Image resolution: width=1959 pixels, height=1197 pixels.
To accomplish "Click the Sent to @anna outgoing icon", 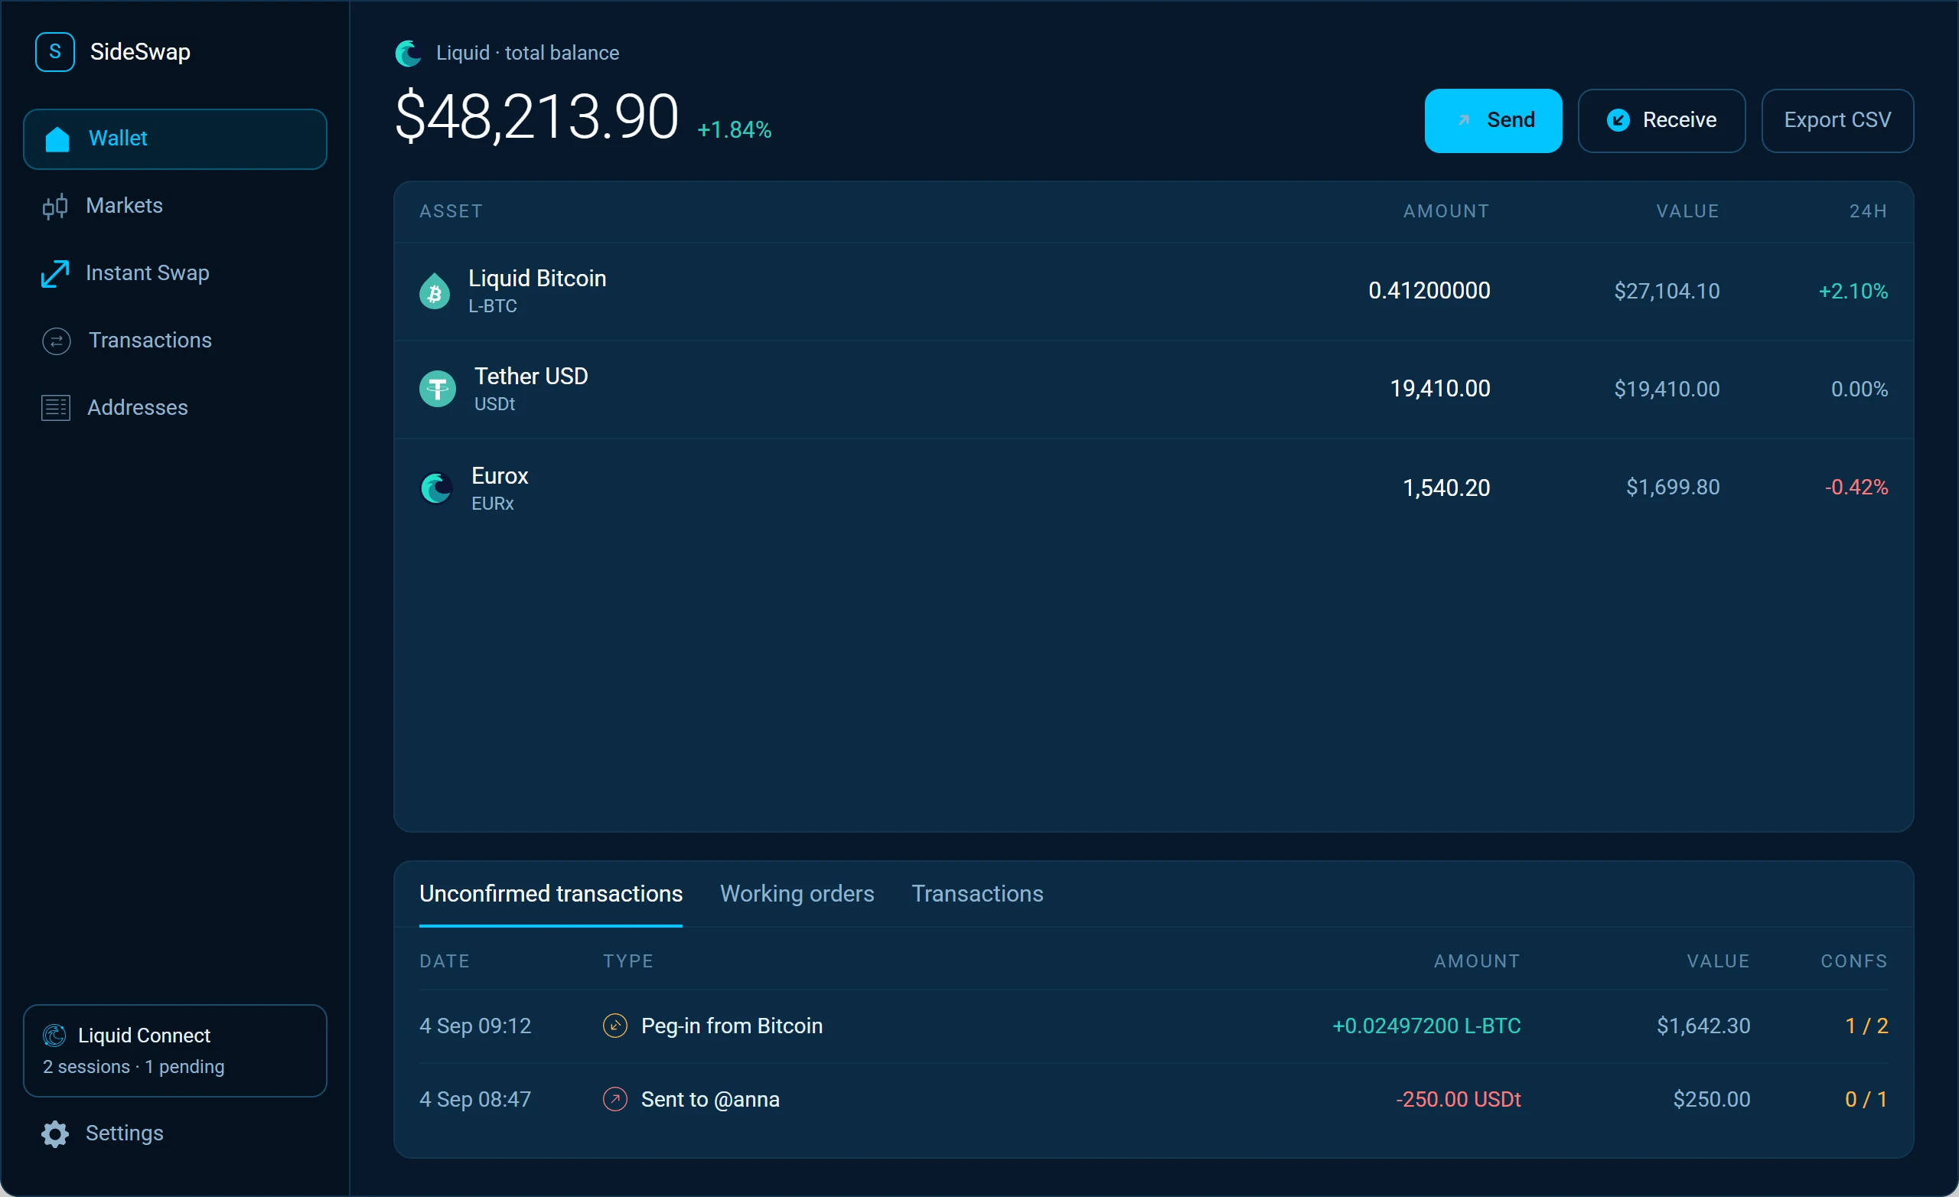I will [x=614, y=1100].
